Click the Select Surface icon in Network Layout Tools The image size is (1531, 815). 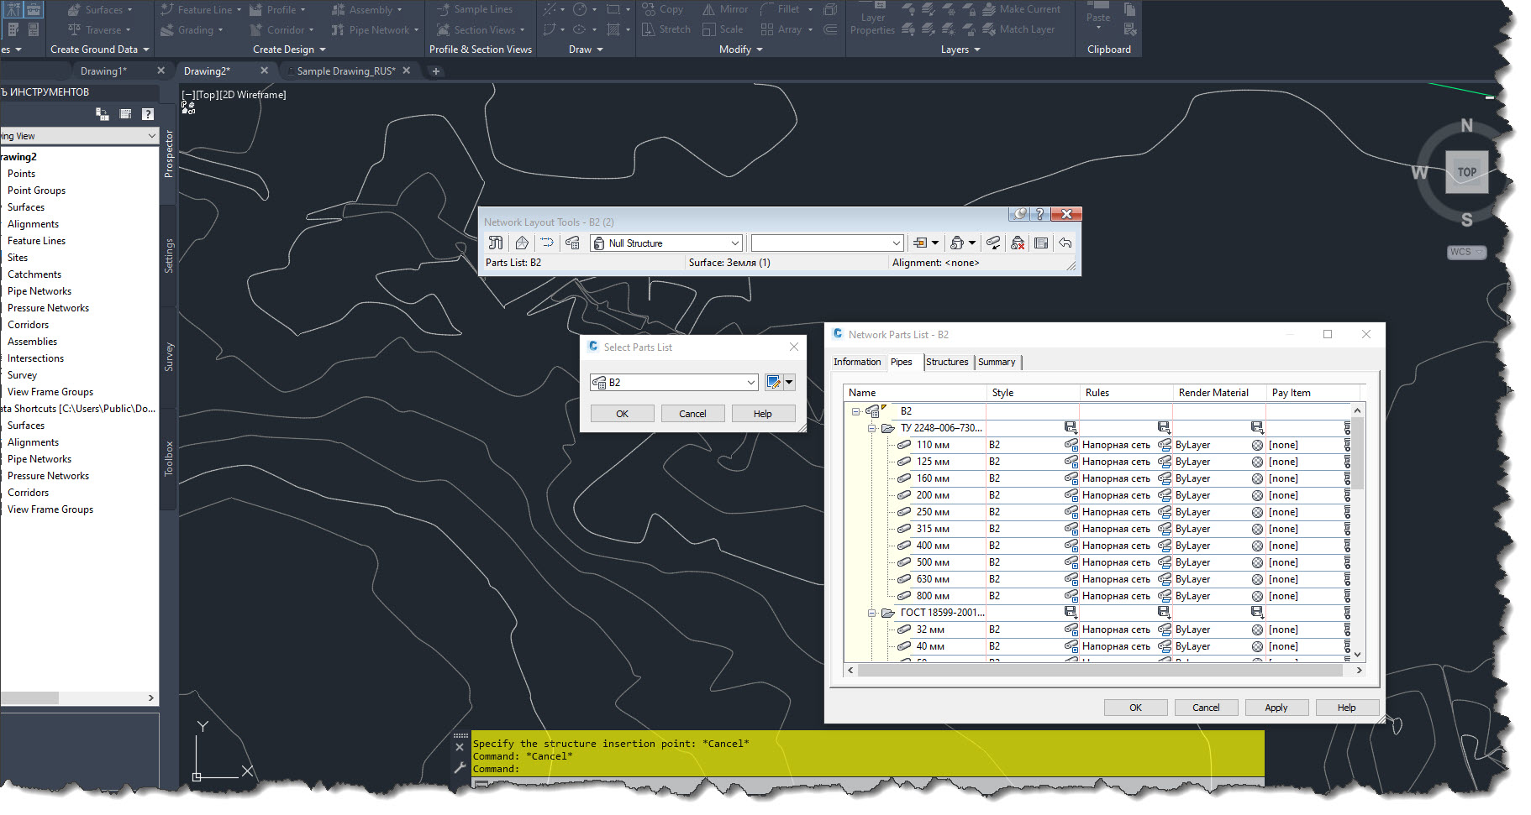(x=521, y=243)
